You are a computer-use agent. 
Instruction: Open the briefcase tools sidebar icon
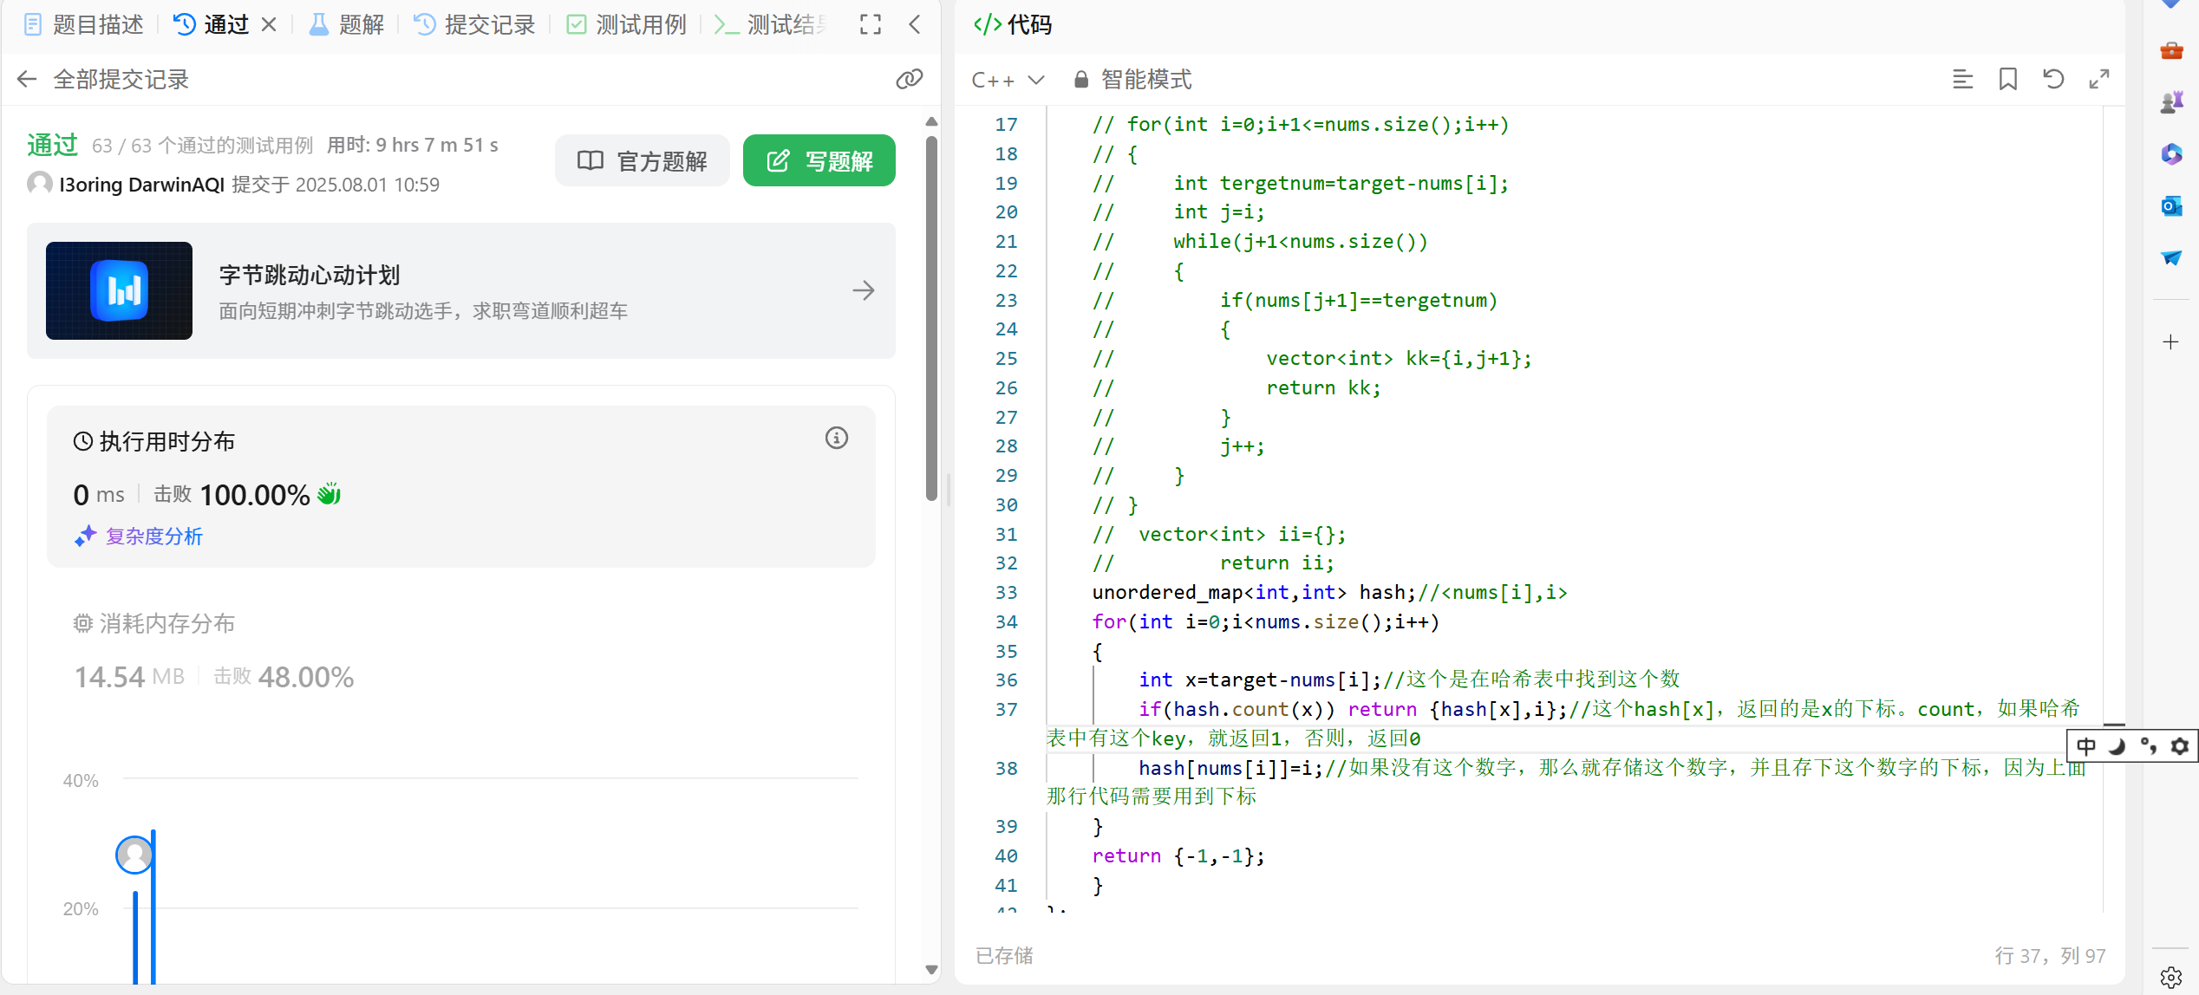point(2171,50)
